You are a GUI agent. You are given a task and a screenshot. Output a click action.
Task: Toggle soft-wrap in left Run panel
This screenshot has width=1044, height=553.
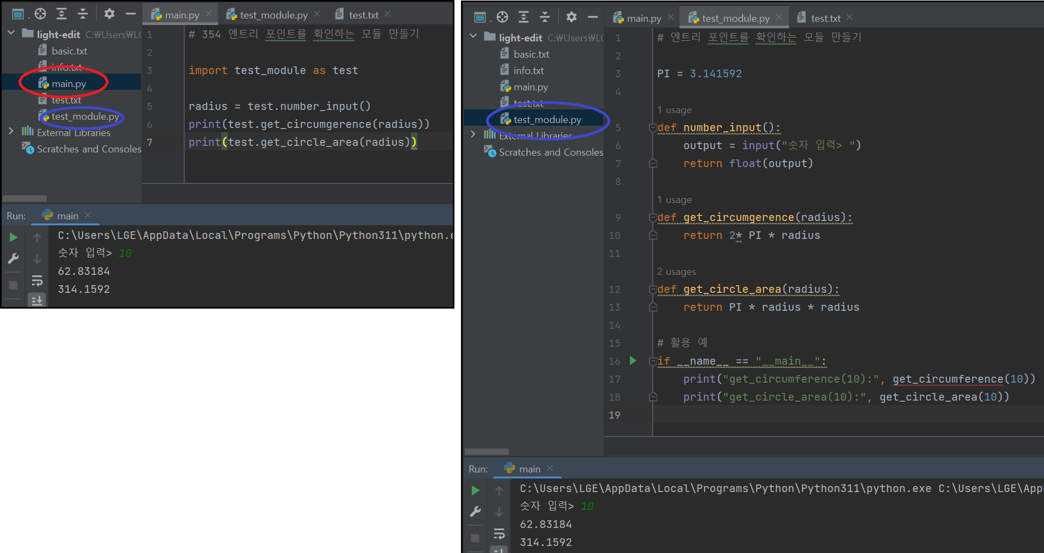tap(37, 280)
